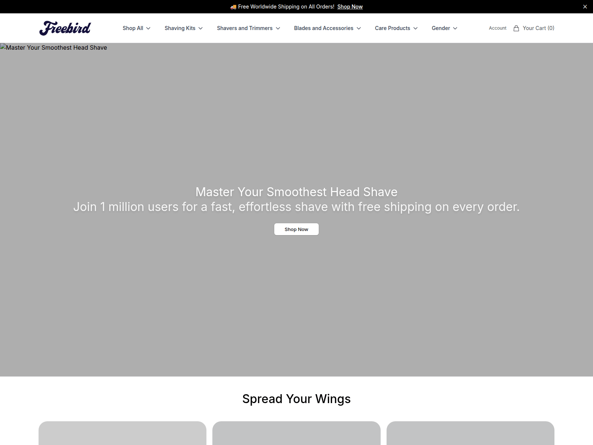The image size is (593, 445).
Task: Open the Shaving Kits menu label
Action: tap(180, 28)
